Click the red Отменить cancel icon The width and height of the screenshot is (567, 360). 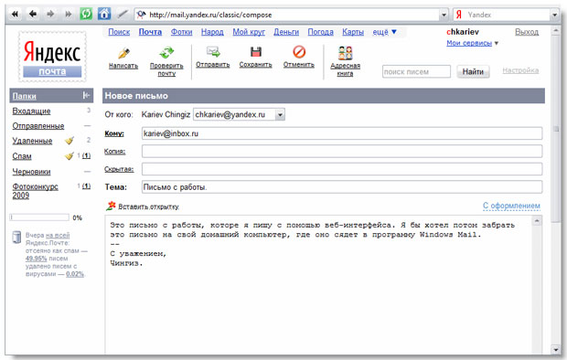click(x=299, y=52)
